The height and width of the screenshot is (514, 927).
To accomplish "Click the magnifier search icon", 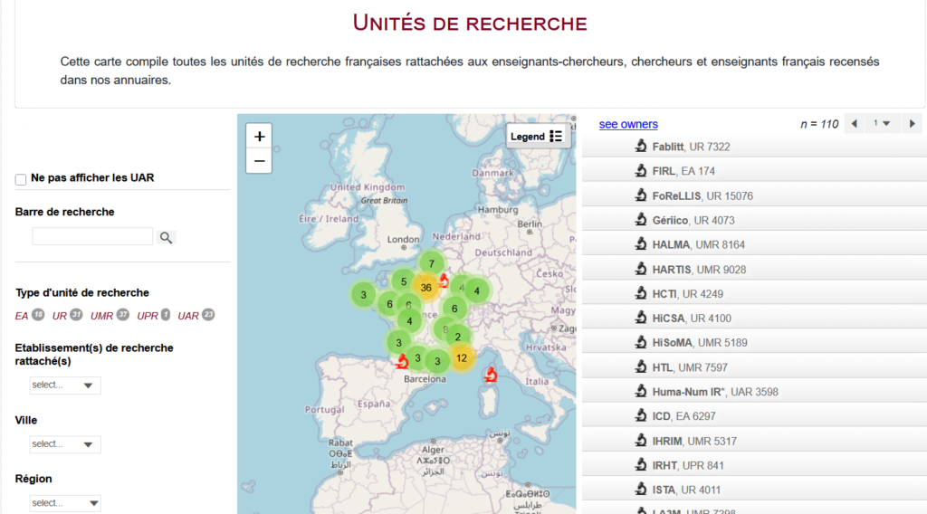I will point(167,237).
